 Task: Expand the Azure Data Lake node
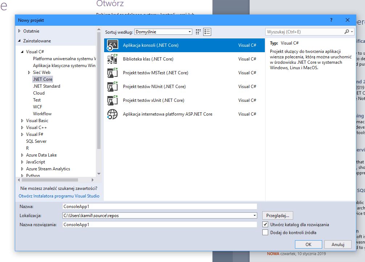[22, 155]
